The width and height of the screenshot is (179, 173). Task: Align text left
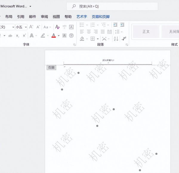82,32
